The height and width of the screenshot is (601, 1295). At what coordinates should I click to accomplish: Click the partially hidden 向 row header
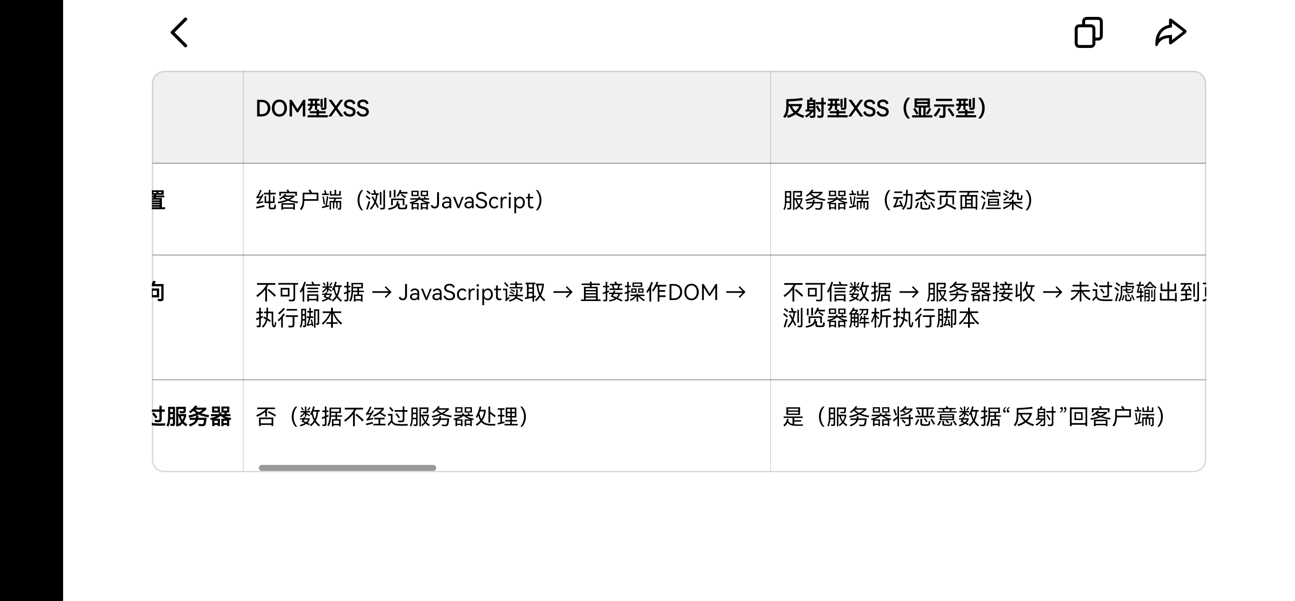point(158,292)
